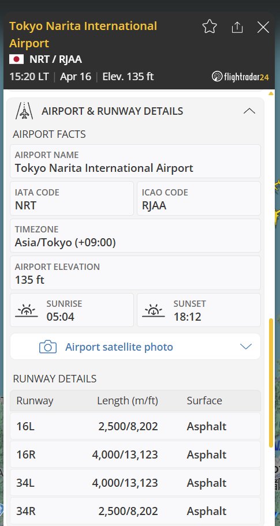Click the sunset icon
Screen dimensions: 280x526
pos(154,310)
